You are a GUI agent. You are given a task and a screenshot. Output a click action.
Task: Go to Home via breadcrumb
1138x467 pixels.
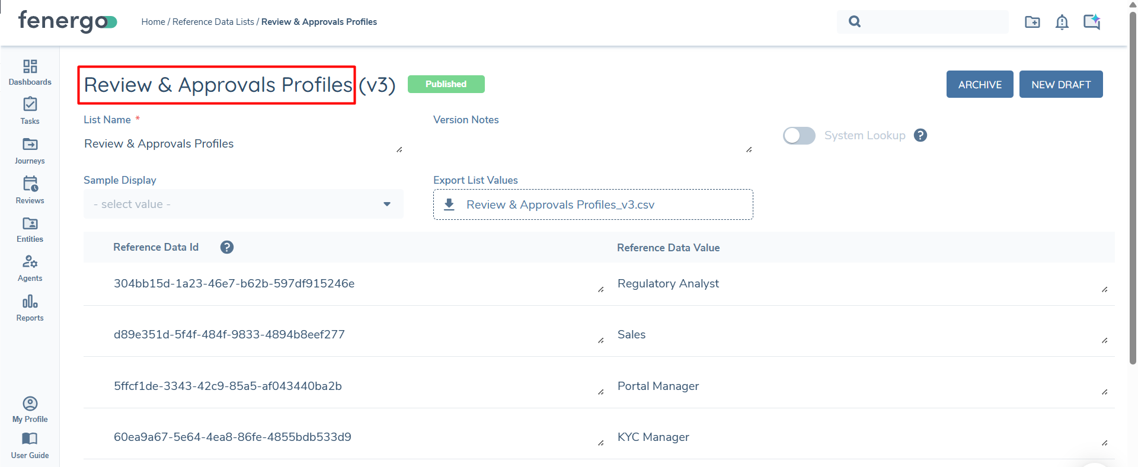pos(153,21)
